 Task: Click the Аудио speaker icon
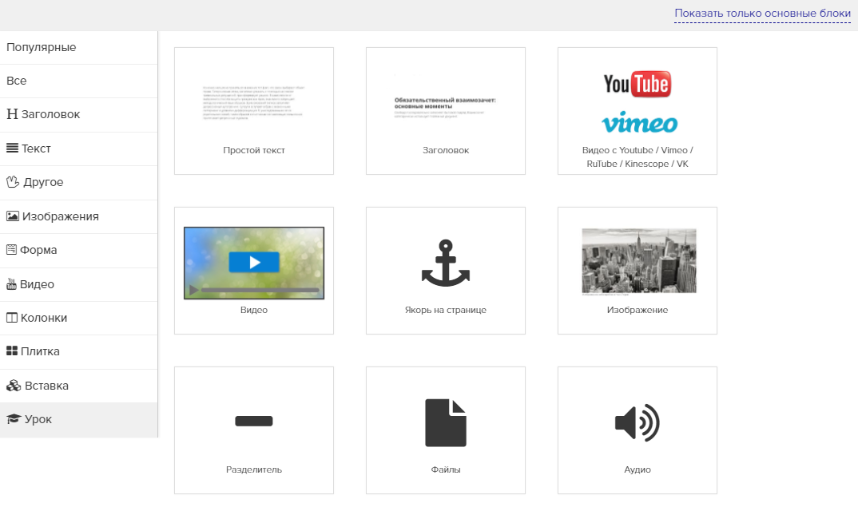pyautogui.click(x=637, y=422)
